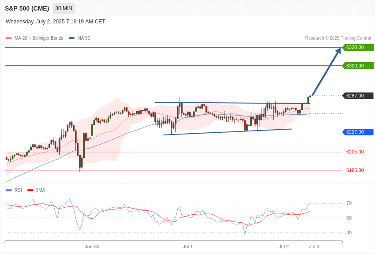Click the RSI 30 axis value
Image resolution: width=375 pixels, height=254 pixels.
[349, 232]
